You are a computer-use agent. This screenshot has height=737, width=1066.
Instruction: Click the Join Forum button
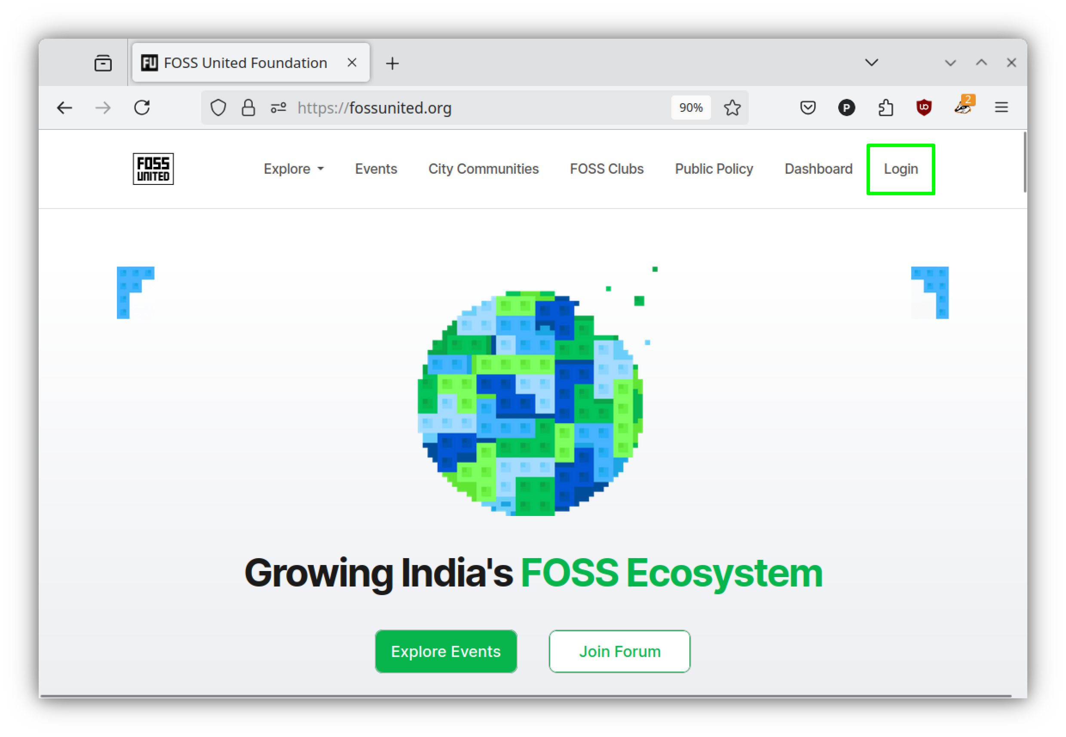pos(619,651)
